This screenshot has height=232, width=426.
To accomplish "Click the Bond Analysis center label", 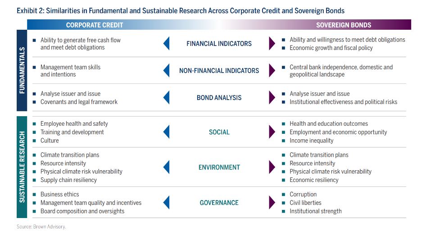I will click(x=219, y=98).
